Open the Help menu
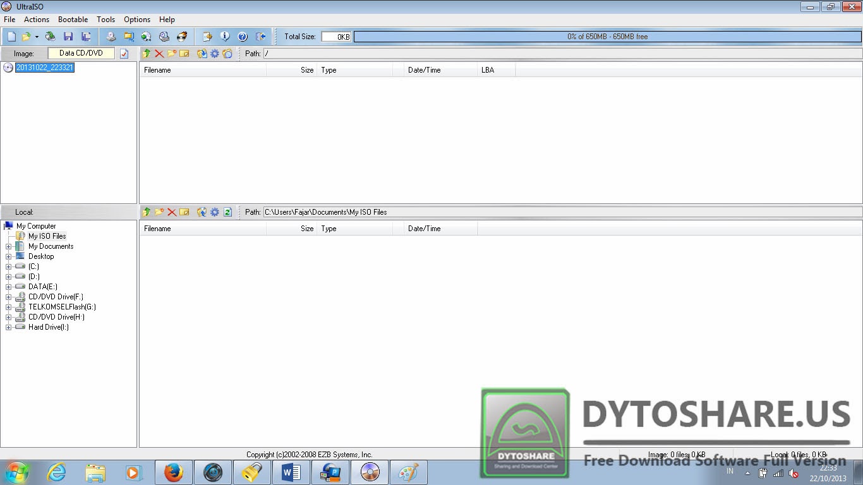Image resolution: width=863 pixels, height=485 pixels. [x=167, y=20]
